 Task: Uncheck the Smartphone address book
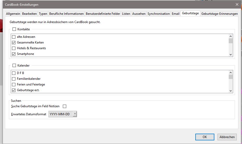pyautogui.click(x=14, y=54)
